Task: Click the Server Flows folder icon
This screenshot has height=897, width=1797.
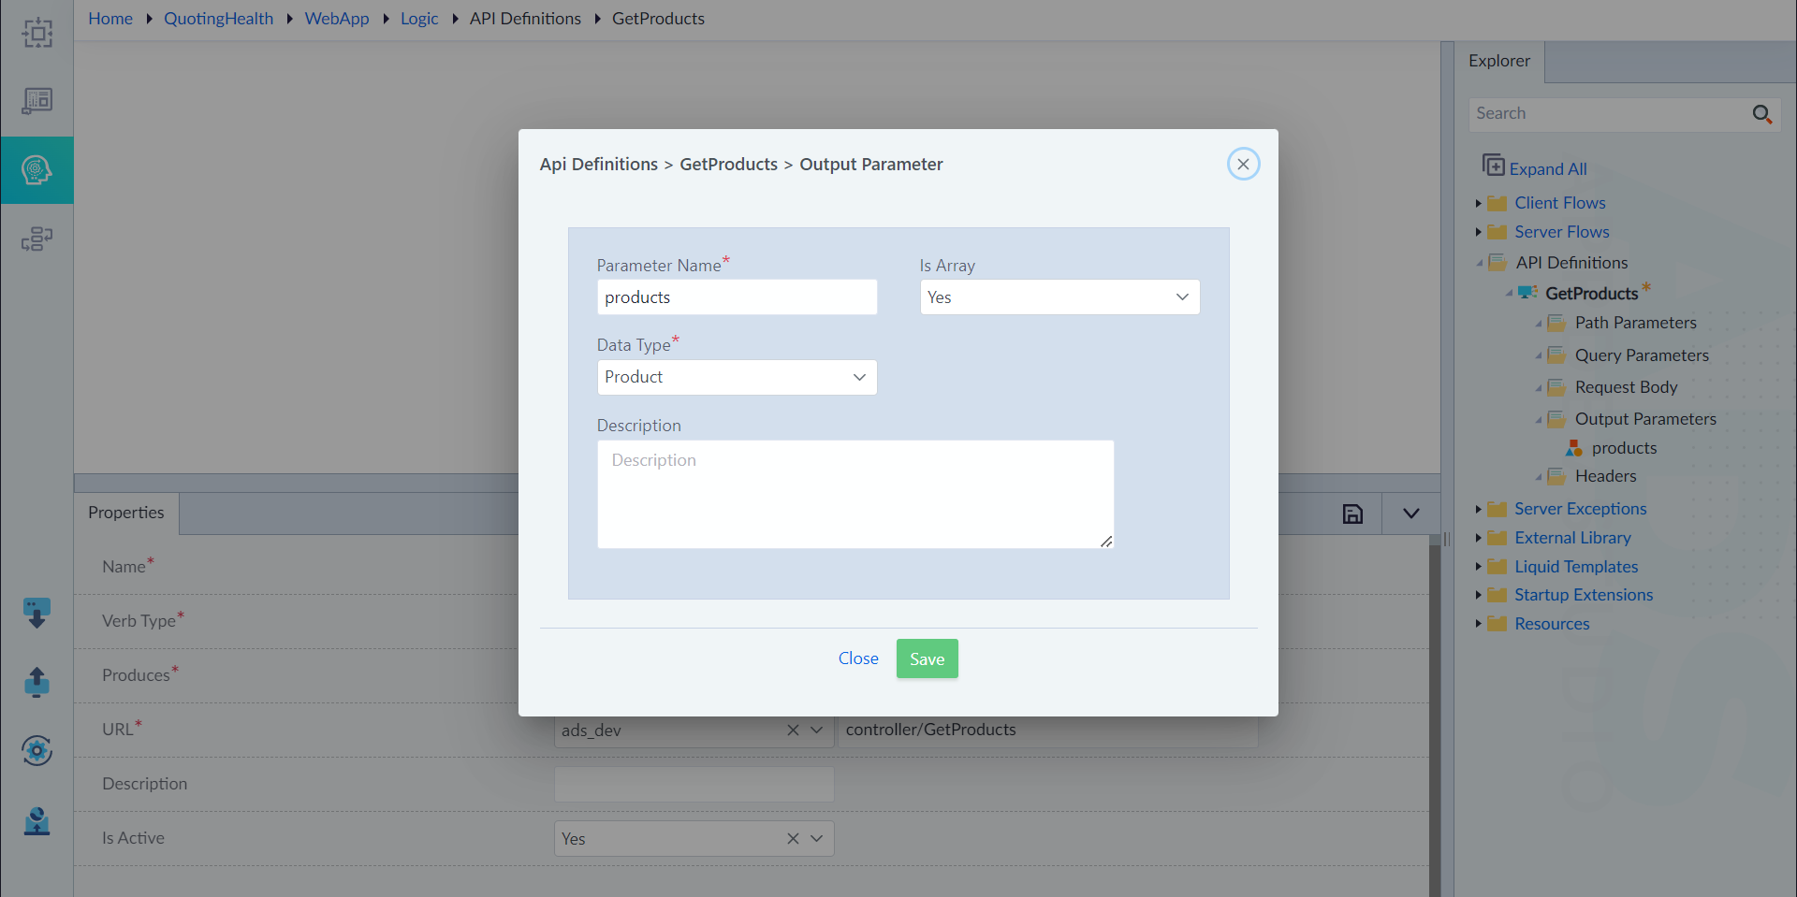Action: (1497, 232)
